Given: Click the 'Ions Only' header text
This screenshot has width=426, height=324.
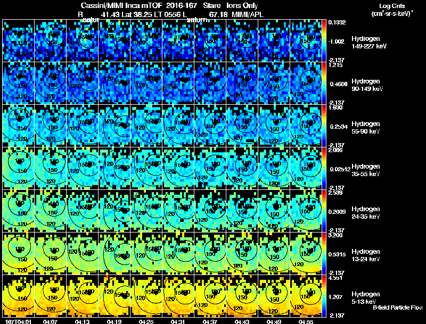Looking at the screenshot, I should click(x=242, y=5).
